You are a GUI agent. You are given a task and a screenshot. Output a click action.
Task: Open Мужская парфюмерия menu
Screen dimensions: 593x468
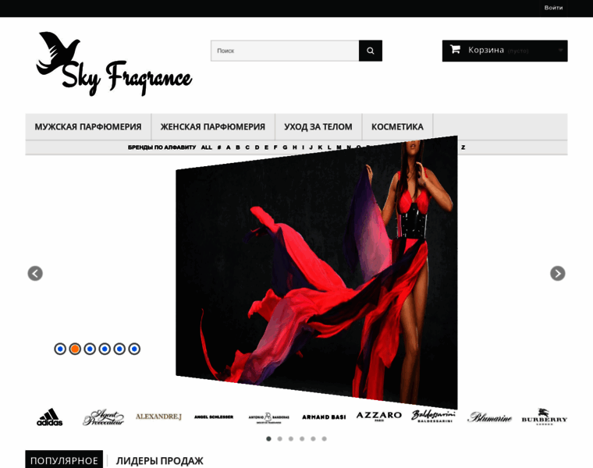pos(88,126)
